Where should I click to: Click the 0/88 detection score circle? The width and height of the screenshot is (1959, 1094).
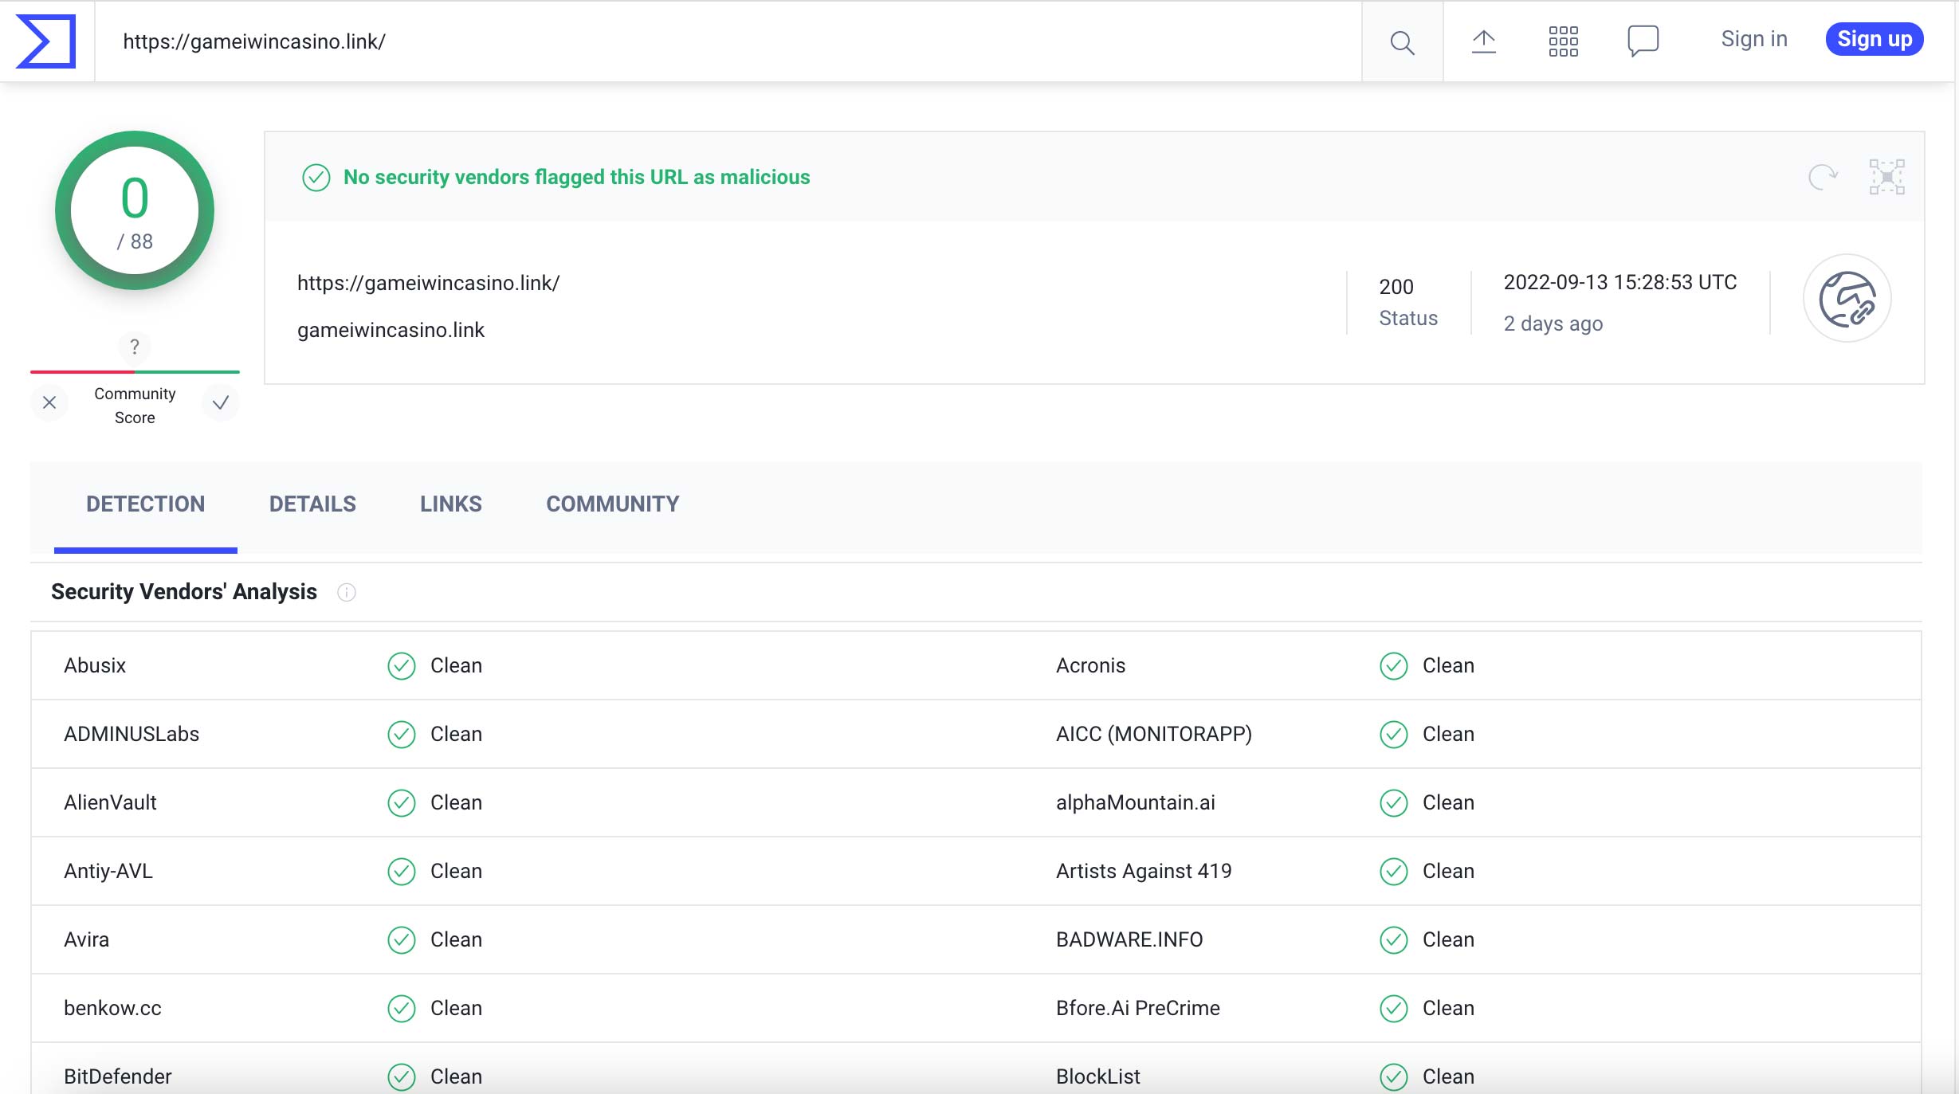tap(135, 210)
